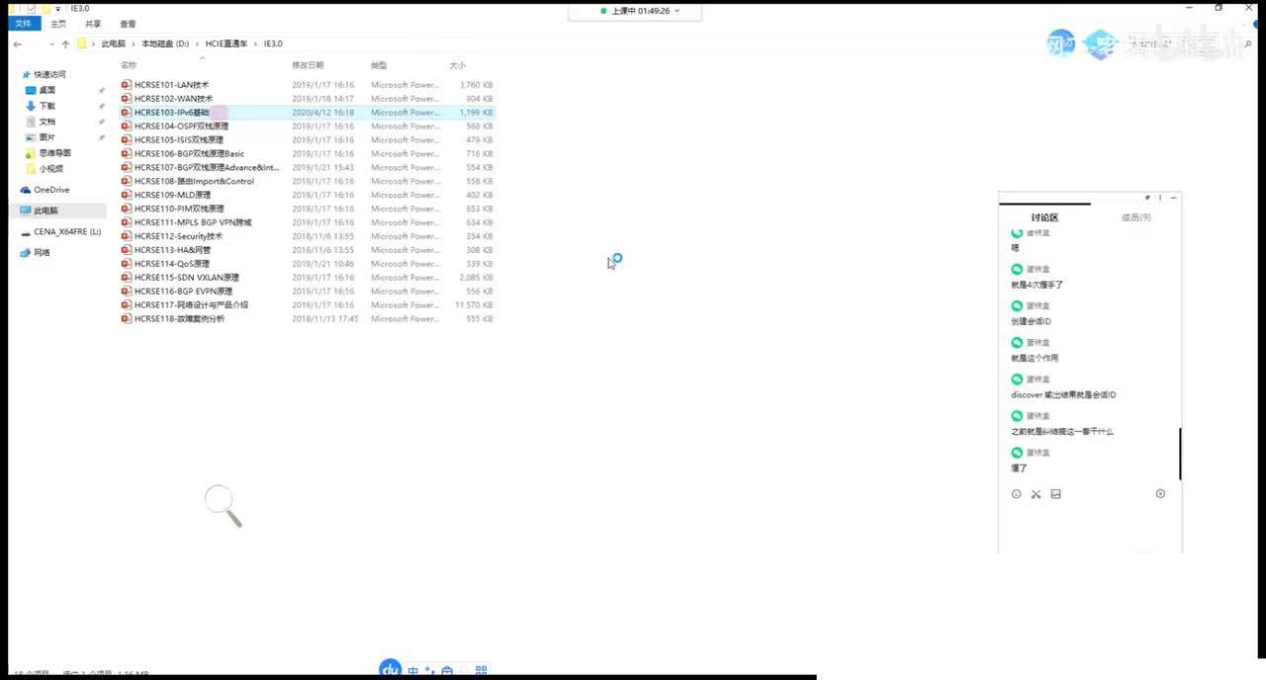Sort files by 大小 column header
Viewport: 1266px width, 680px height.
tap(458, 65)
